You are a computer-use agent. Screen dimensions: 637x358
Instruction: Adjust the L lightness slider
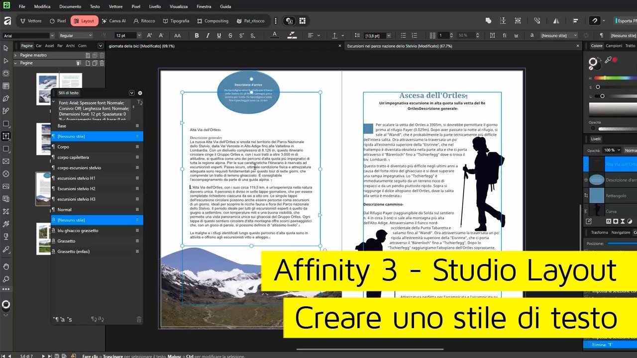click(616, 96)
